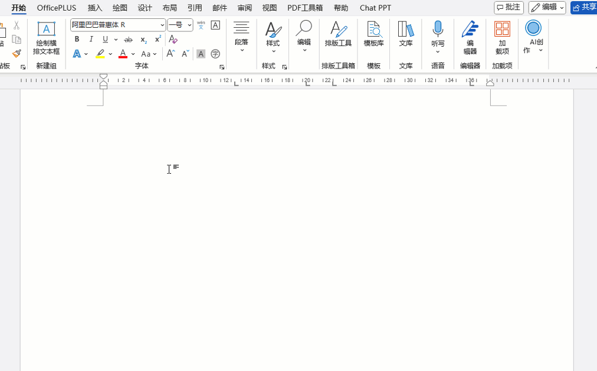The image size is (597, 371).
Task: Toggle Superscript formatting
Action: 158,39
